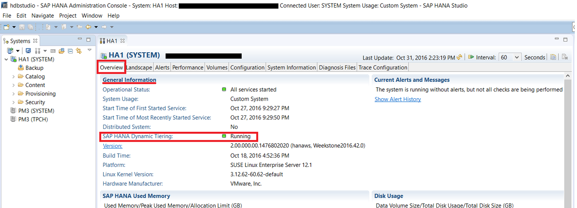Expand the Content folder
This screenshot has width=577, height=208.
tap(13, 85)
